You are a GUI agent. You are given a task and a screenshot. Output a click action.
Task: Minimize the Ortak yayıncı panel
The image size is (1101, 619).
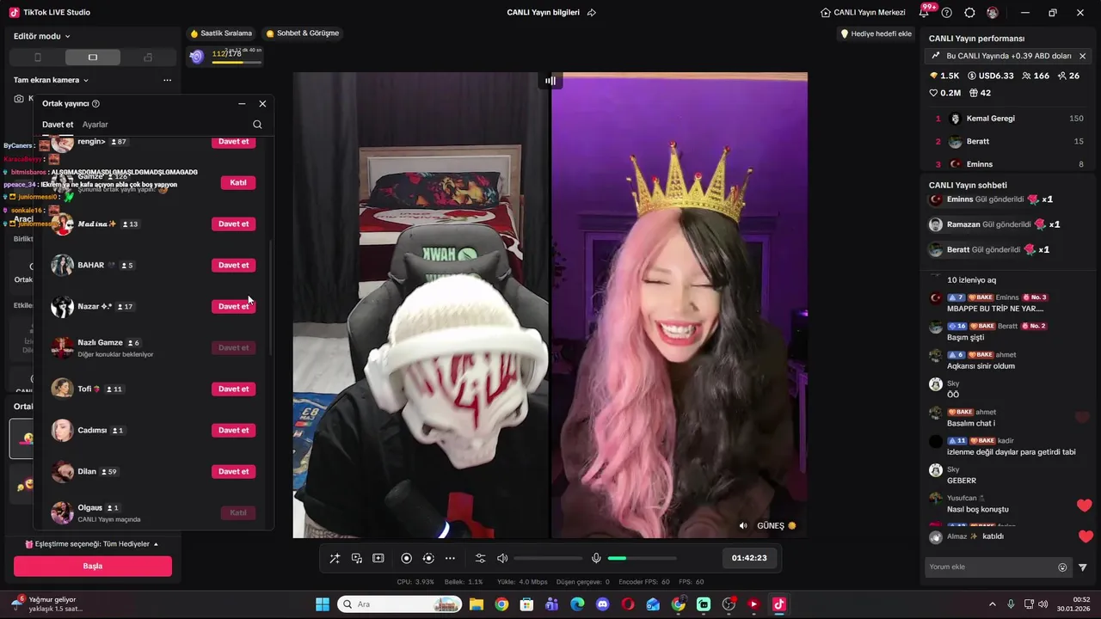click(242, 103)
